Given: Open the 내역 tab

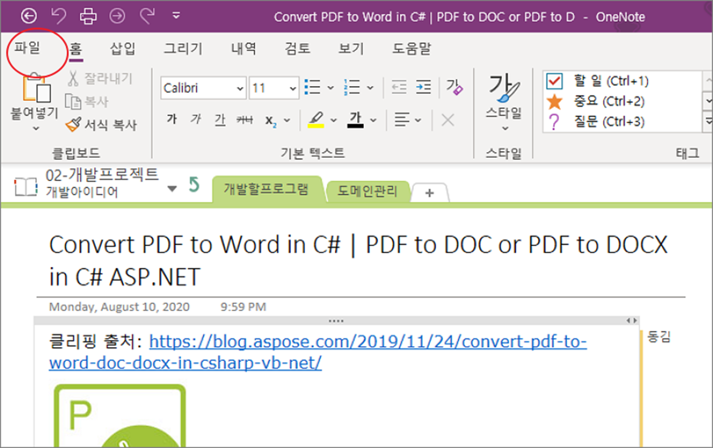Looking at the screenshot, I should (244, 48).
